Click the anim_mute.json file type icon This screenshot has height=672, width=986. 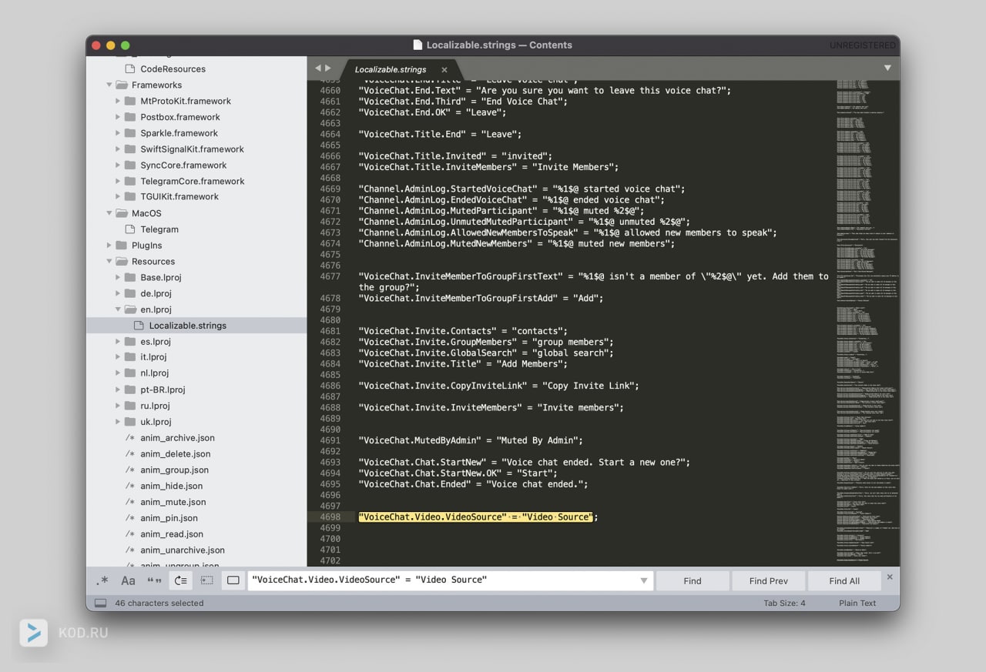coord(130,502)
